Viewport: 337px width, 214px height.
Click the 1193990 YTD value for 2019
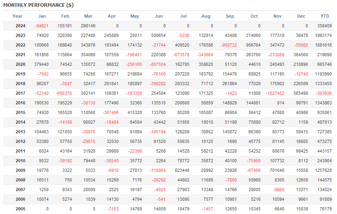point(323,74)
